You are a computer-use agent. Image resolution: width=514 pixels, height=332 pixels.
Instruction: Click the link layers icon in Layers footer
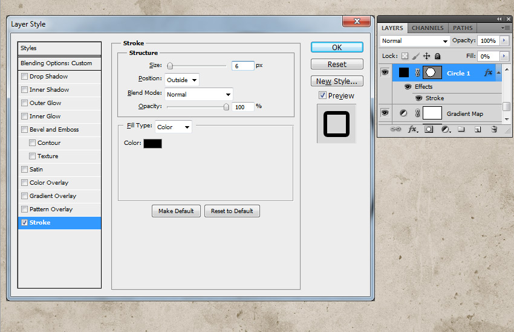click(x=395, y=129)
